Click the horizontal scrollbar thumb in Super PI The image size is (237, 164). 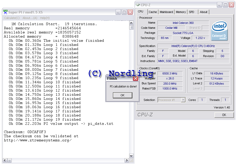9,161
